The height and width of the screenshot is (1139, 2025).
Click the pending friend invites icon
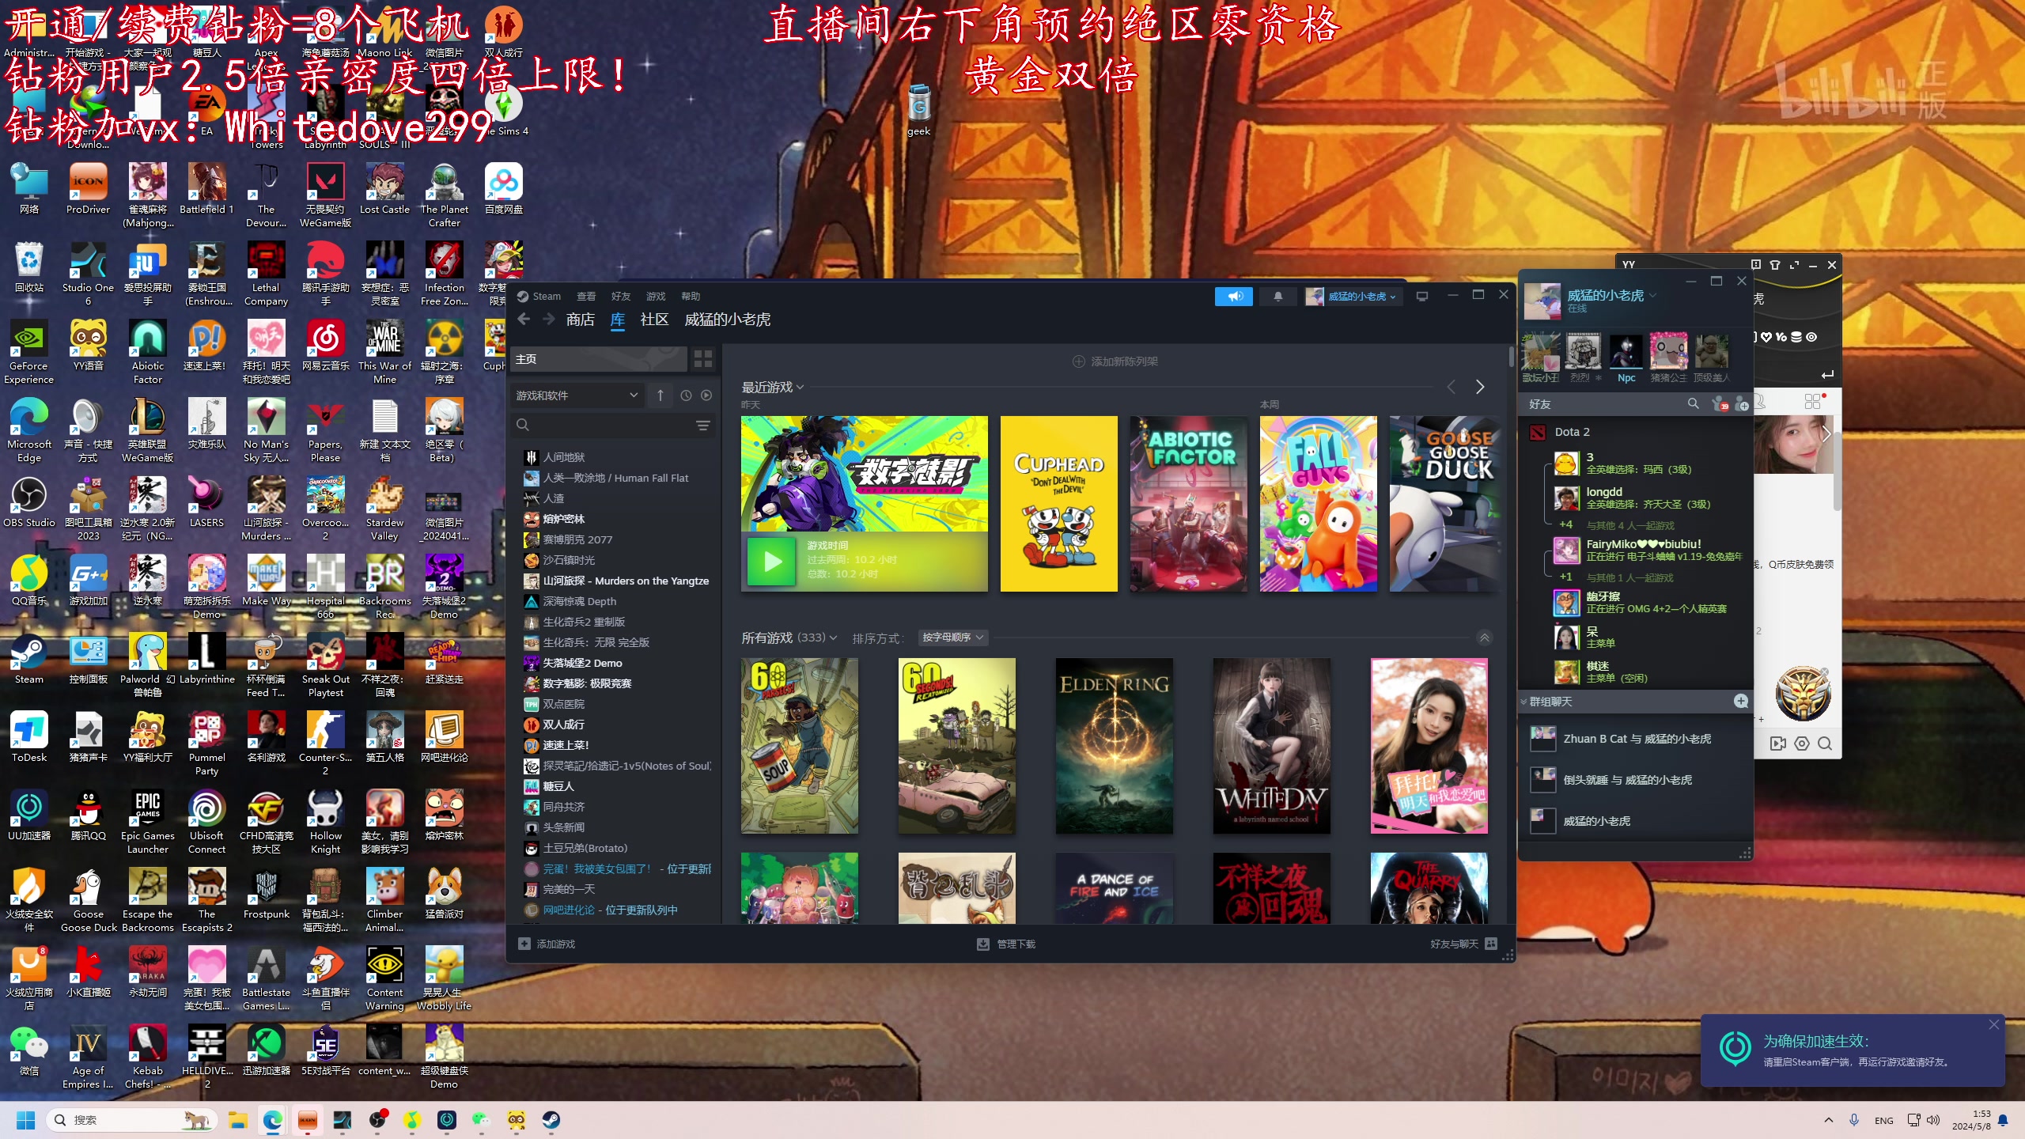tap(1719, 404)
